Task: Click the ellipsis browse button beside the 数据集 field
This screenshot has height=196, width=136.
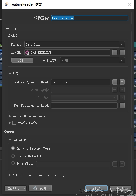Action: [x=115, y=52]
